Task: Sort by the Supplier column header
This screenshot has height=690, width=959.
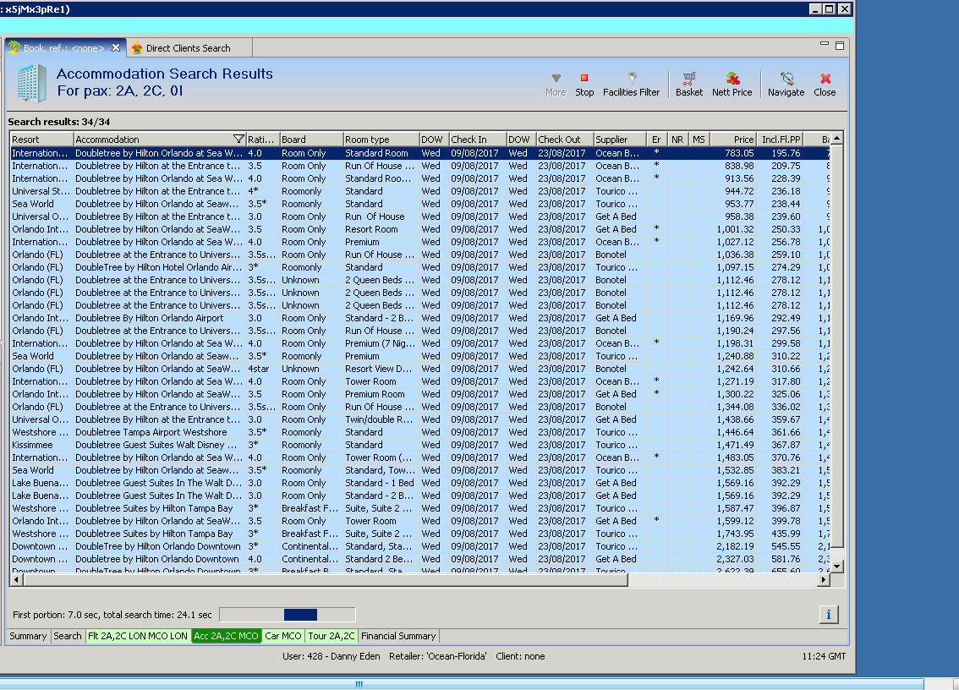Action: coord(620,140)
